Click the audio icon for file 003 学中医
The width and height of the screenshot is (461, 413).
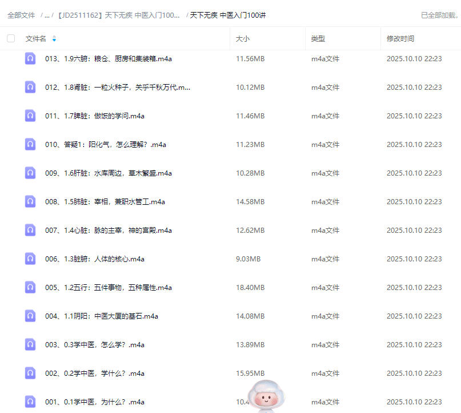pyautogui.click(x=30, y=344)
